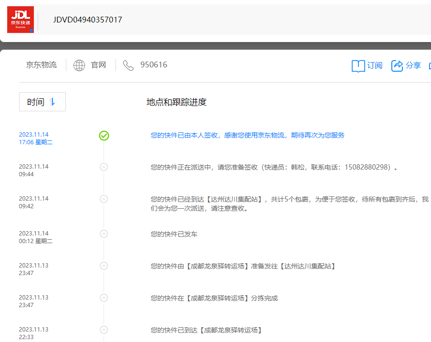Image resolution: width=431 pixels, height=342 pixels.
Task: Click the 已到达【成都龙泉驿转运场】 status text
Action: coord(206,330)
